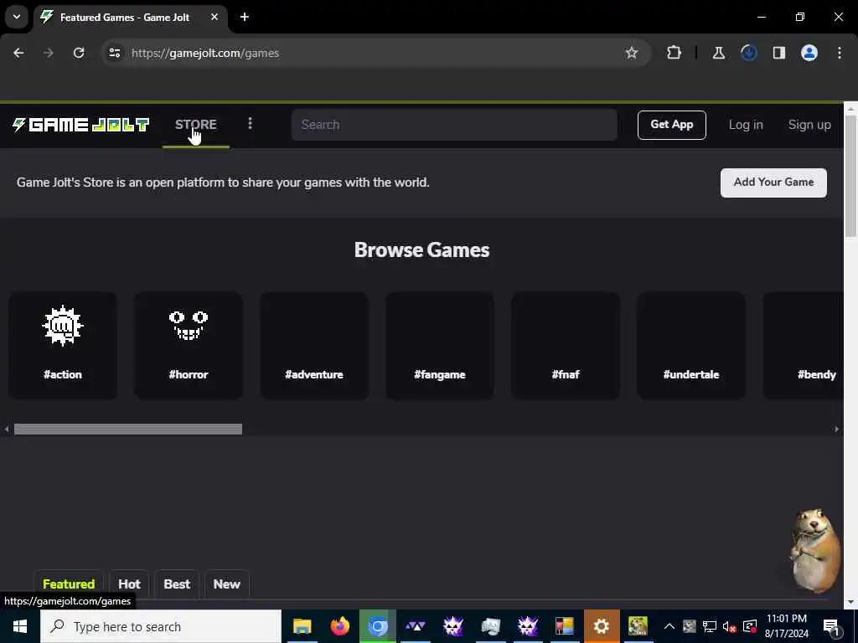Open the three-dot menu beside STORE
Screen dimensions: 858x643
pos(250,124)
